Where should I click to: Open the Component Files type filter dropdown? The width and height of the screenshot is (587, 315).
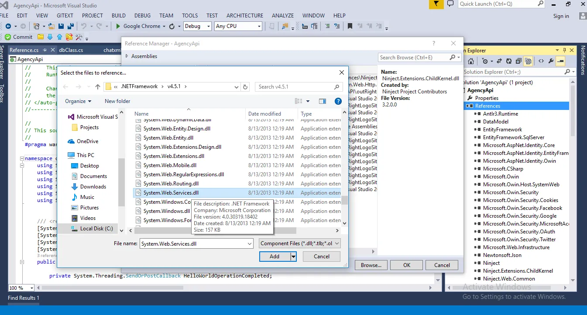(299, 243)
